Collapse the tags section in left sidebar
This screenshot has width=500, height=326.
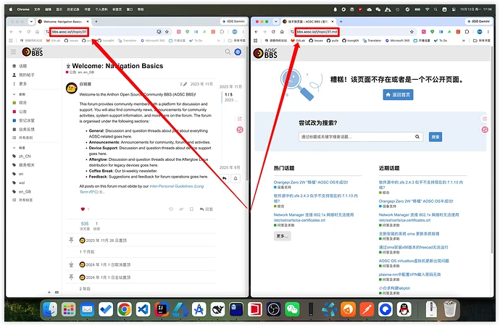click(14, 148)
